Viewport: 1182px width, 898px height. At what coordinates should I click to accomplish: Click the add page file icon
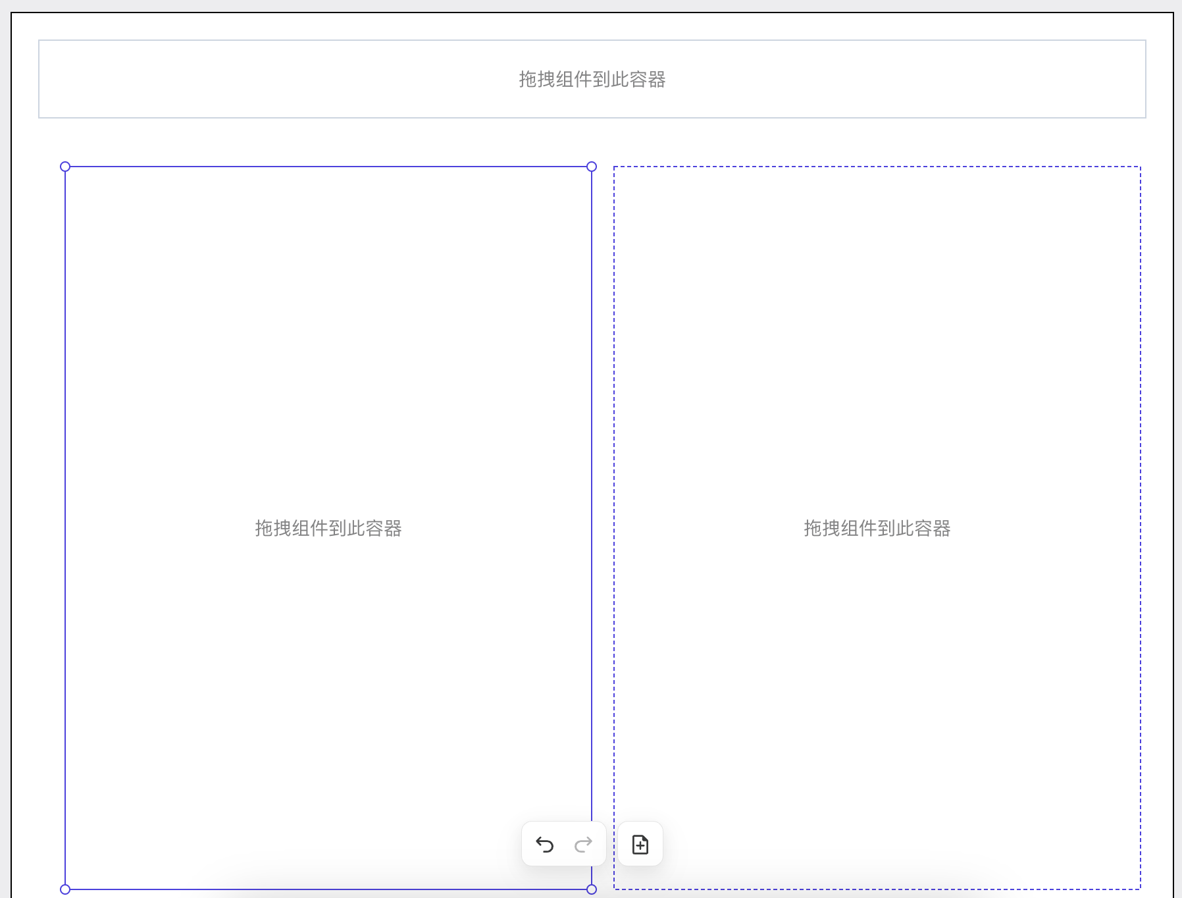tap(640, 844)
